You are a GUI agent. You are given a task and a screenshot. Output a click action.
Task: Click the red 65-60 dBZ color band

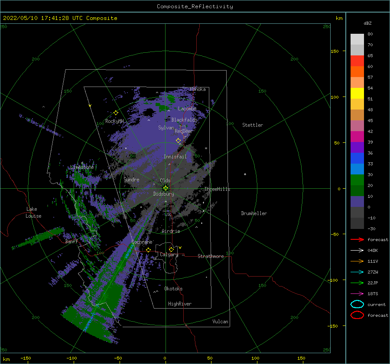coord(357,61)
